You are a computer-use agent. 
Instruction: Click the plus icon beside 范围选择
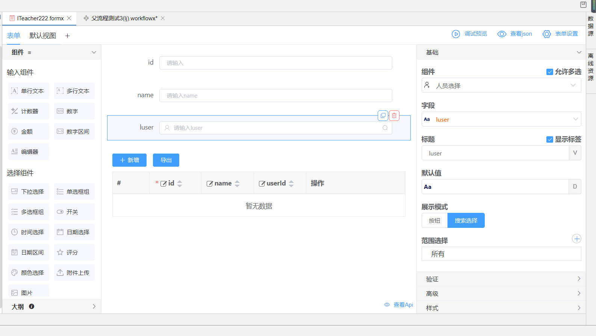tap(576, 239)
